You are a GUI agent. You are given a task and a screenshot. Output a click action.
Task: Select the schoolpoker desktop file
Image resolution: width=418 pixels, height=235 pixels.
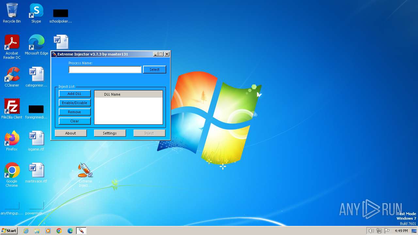[x=60, y=15]
